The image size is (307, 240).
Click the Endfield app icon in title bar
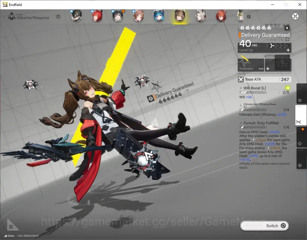(x=5, y=4)
